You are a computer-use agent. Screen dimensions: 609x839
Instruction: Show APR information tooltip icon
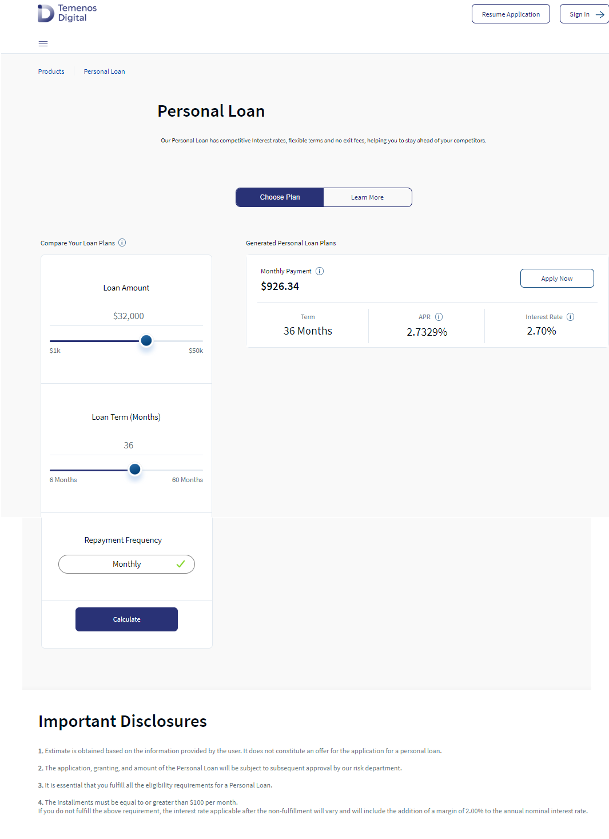pyautogui.click(x=439, y=317)
